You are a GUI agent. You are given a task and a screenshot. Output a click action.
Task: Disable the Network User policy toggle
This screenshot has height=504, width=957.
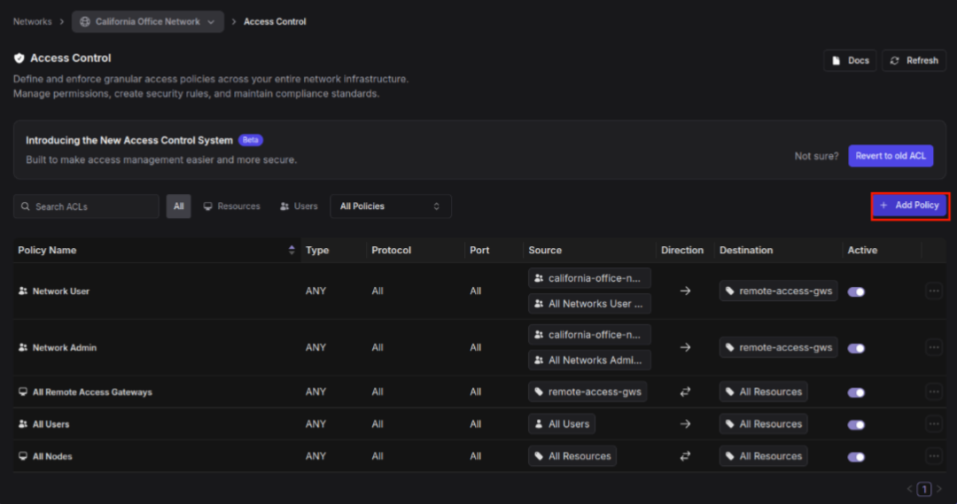[x=856, y=291]
